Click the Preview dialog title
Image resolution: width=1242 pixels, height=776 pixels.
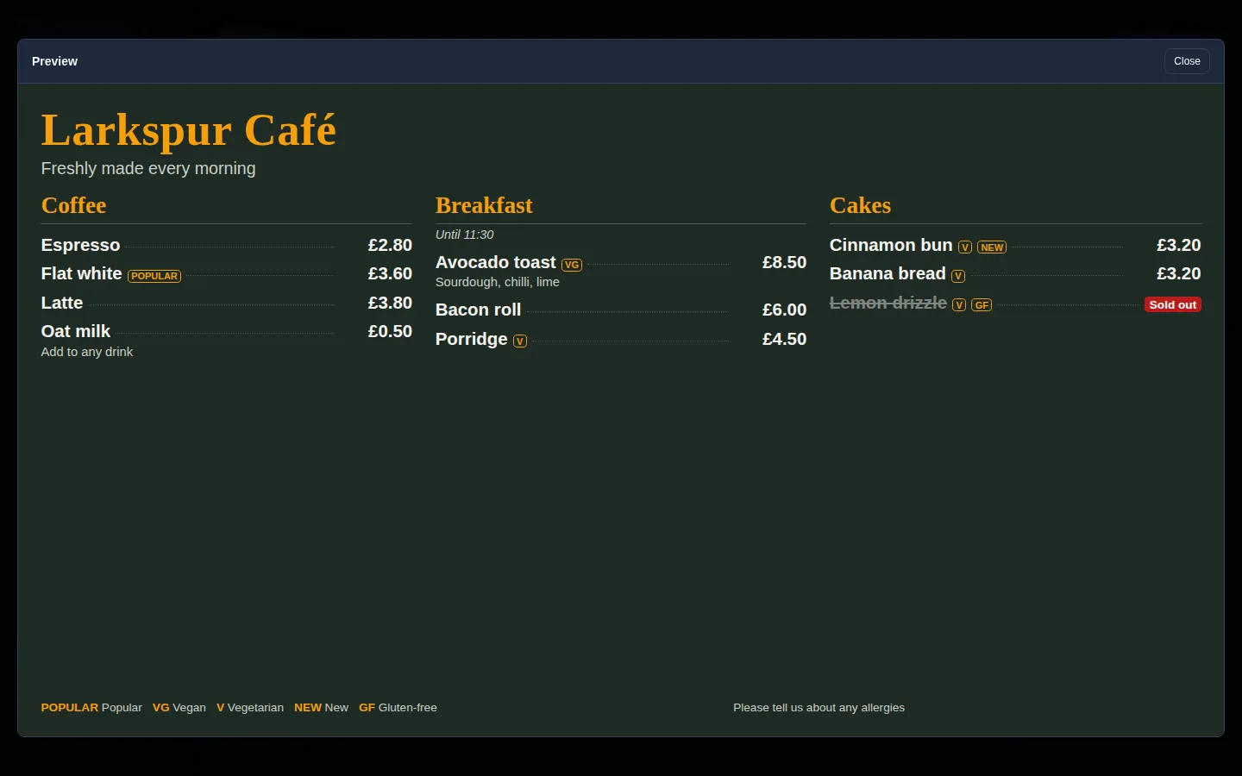pyautogui.click(x=54, y=61)
